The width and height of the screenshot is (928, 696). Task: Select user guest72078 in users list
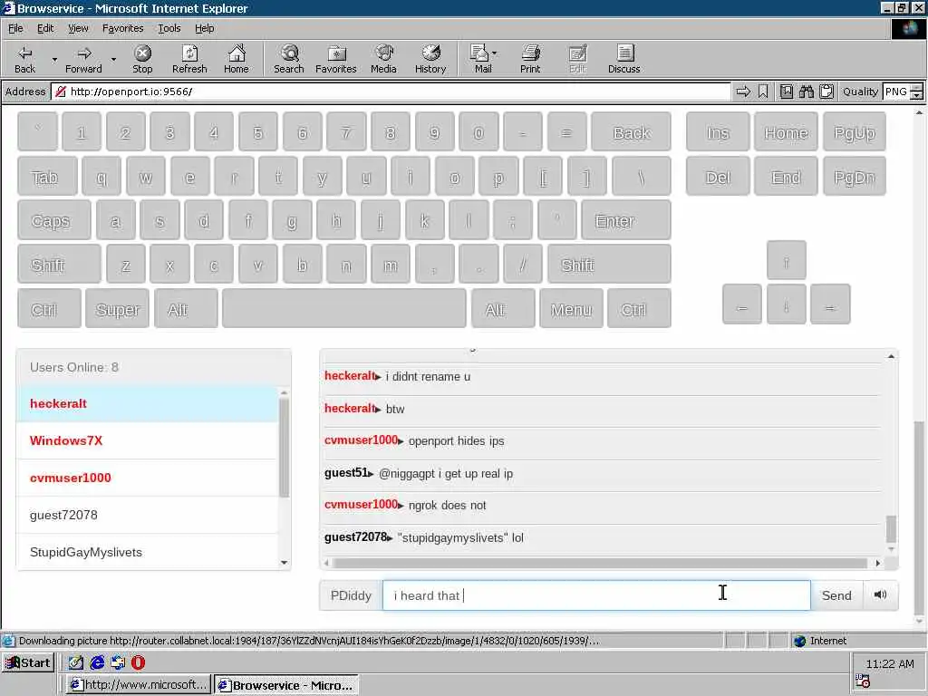click(x=148, y=516)
